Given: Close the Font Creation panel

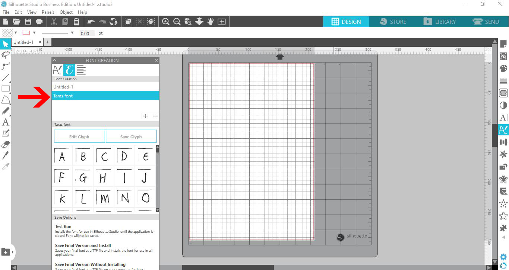Looking at the screenshot, I should tap(157, 60).
